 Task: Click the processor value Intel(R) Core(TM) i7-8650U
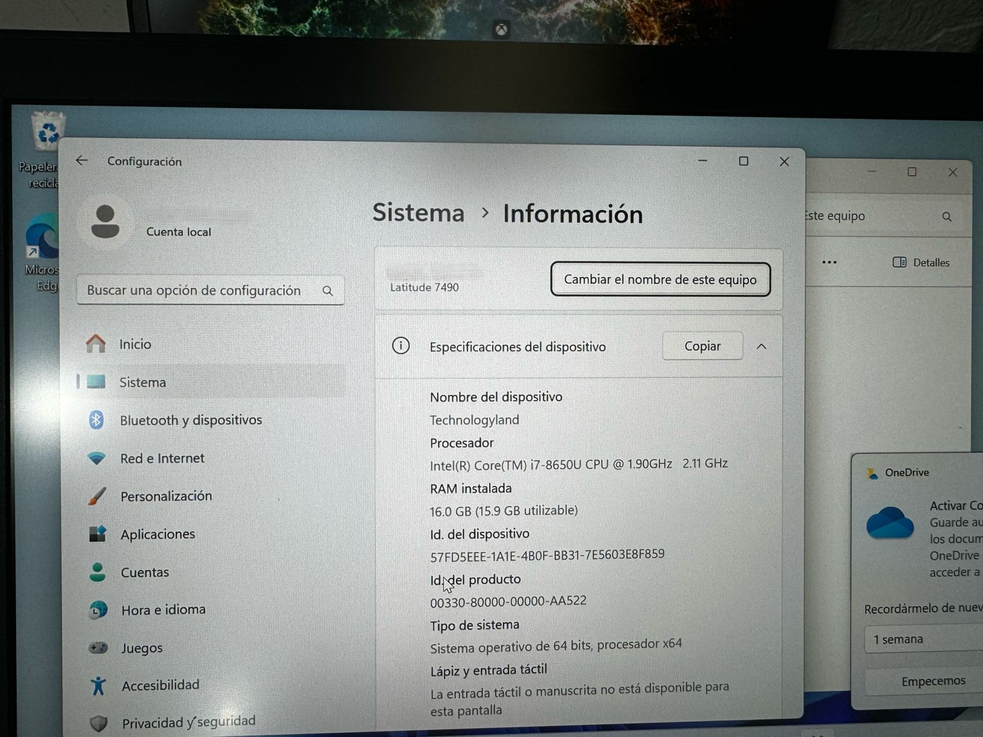pos(579,464)
